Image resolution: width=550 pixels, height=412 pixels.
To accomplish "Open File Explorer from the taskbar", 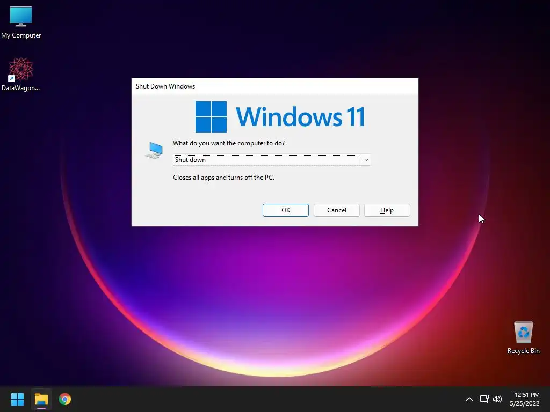I will (x=41, y=399).
